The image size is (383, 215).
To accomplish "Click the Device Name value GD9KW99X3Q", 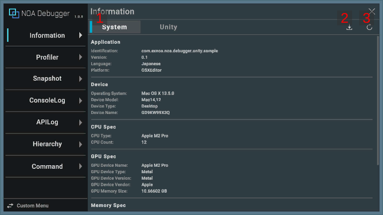I will [156, 112].
